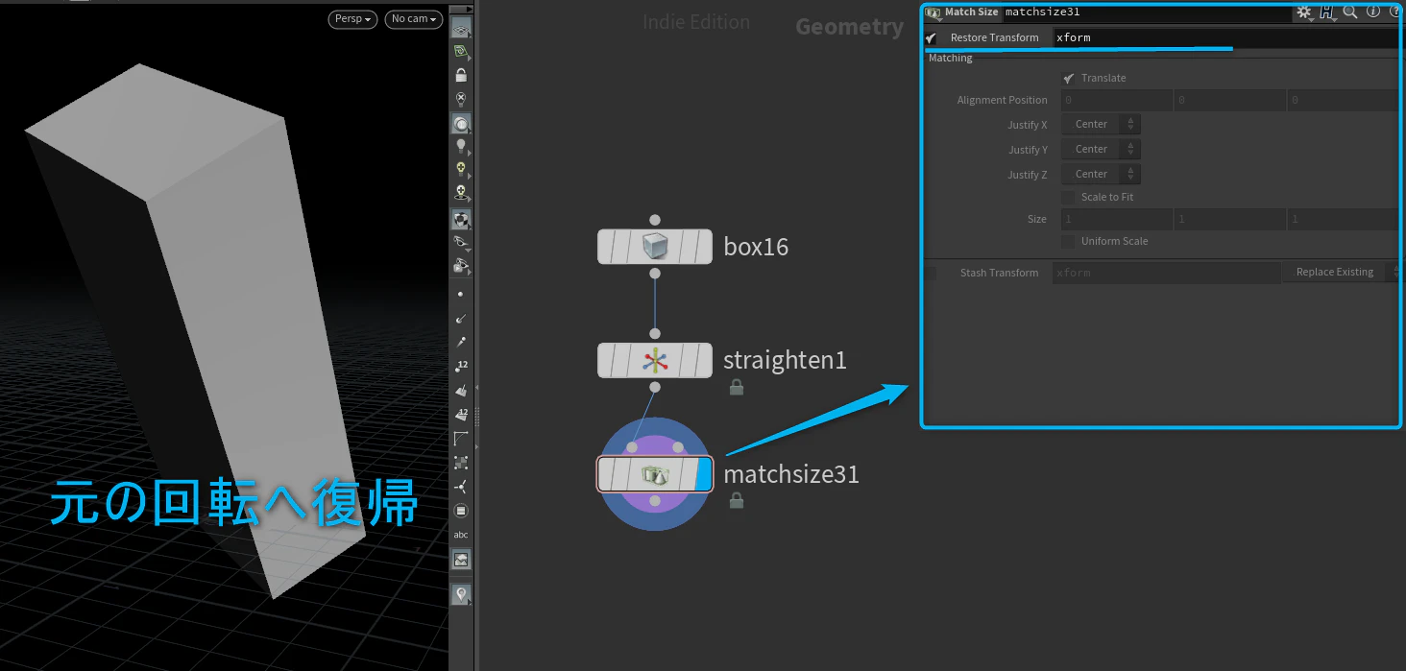Enable the Uniform Scale checkbox
The width and height of the screenshot is (1406, 671).
(1068, 241)
